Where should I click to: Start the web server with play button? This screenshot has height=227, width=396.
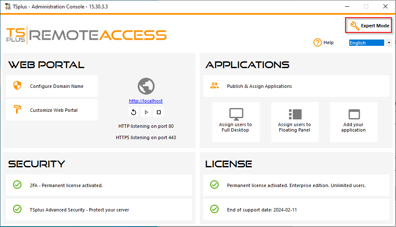(146, 112)
